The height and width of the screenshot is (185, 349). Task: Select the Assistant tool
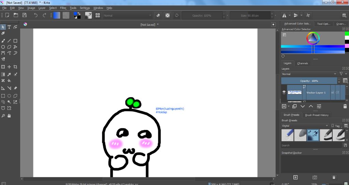tap(3, 88)
